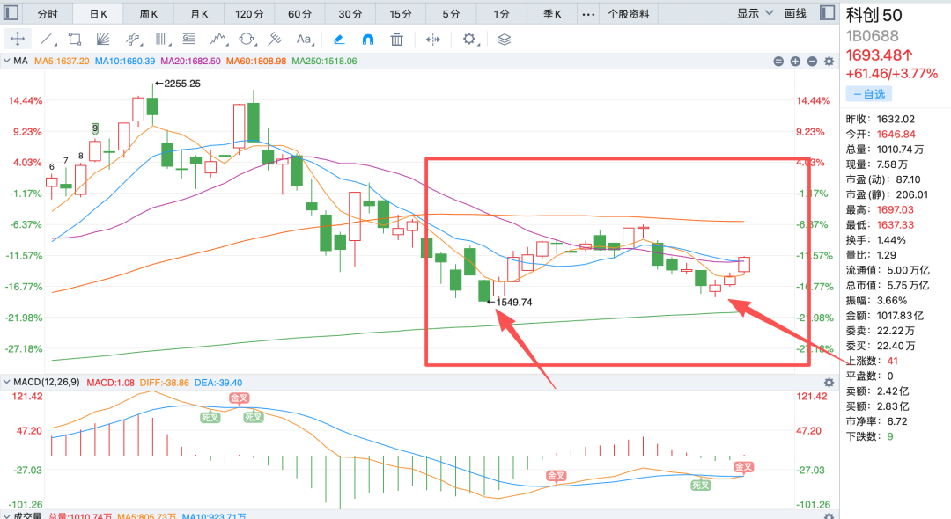This screenshot has height=519, width=951.
Task: Open the ellipsis more periods menu
Action: pyautogui.click(x=587, y=14)
